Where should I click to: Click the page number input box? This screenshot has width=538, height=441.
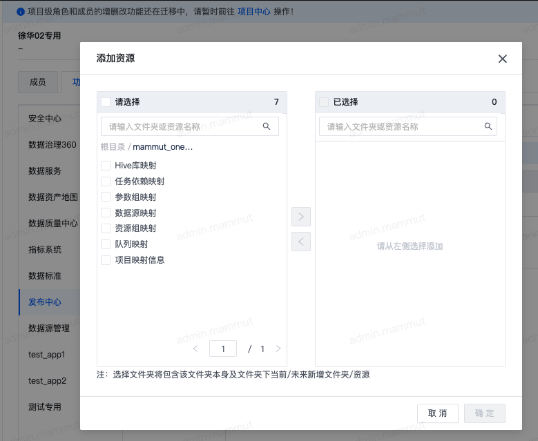pyautogui.click(x=223, y=349)
